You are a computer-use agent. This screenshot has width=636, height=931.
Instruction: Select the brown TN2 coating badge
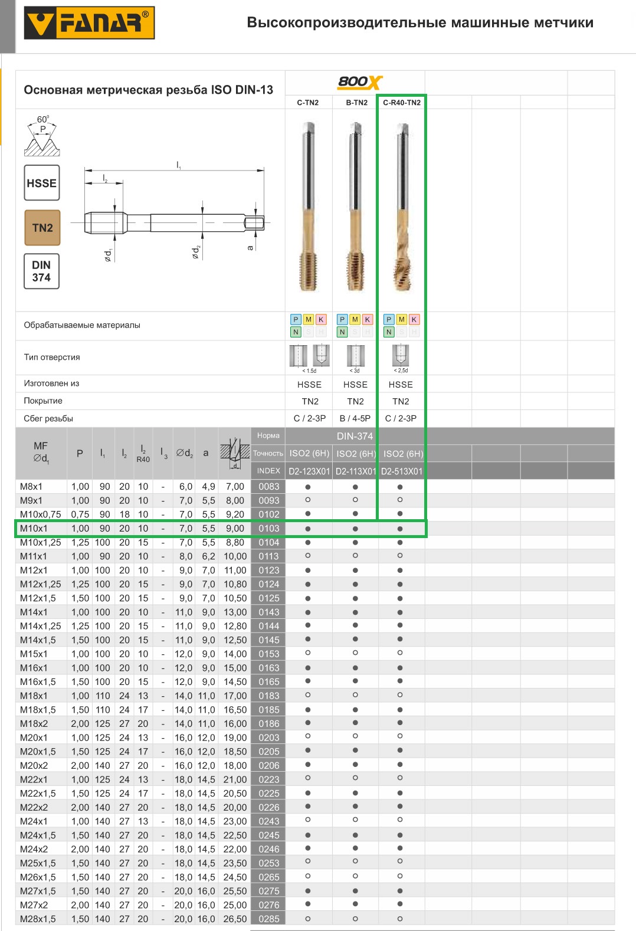click(42, 228)
